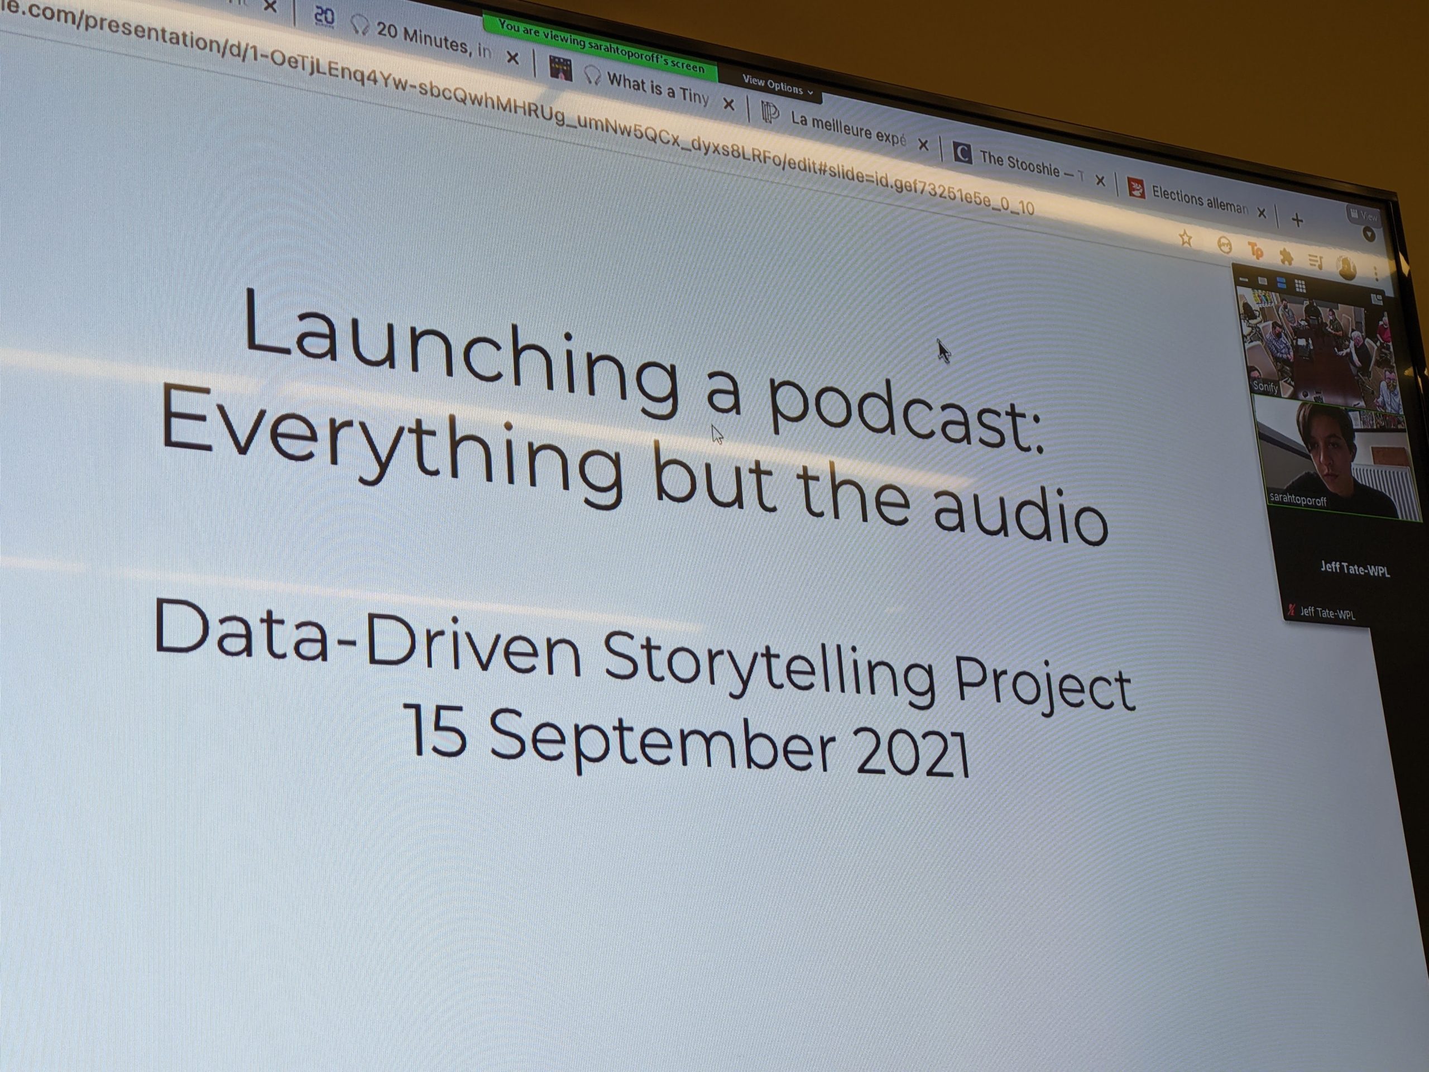
Task: Open a new browser tab
Action: [x=1297, y=221]
